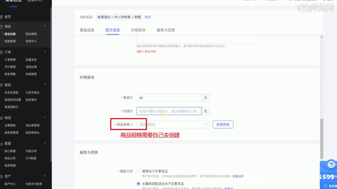This screenshot has height=189, width=337.
Task: Select the 无需物流配送及电子交易凭证 radio option
Action: (x=138, y=184)
